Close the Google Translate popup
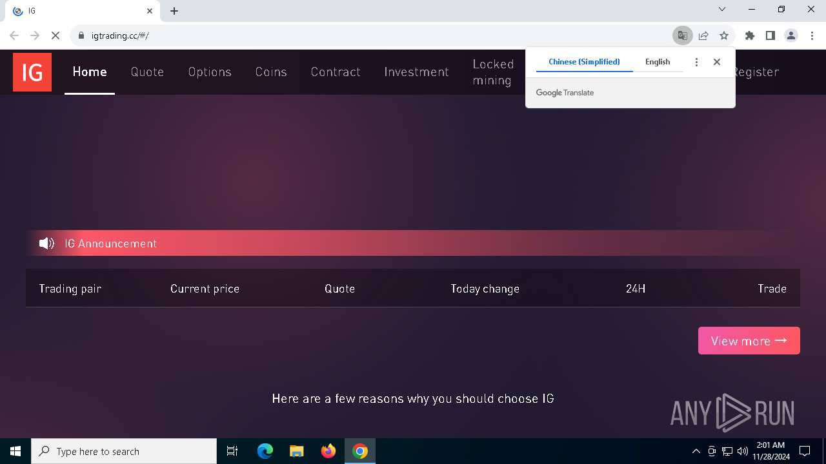The image size is (826, 464). point(717,62)
